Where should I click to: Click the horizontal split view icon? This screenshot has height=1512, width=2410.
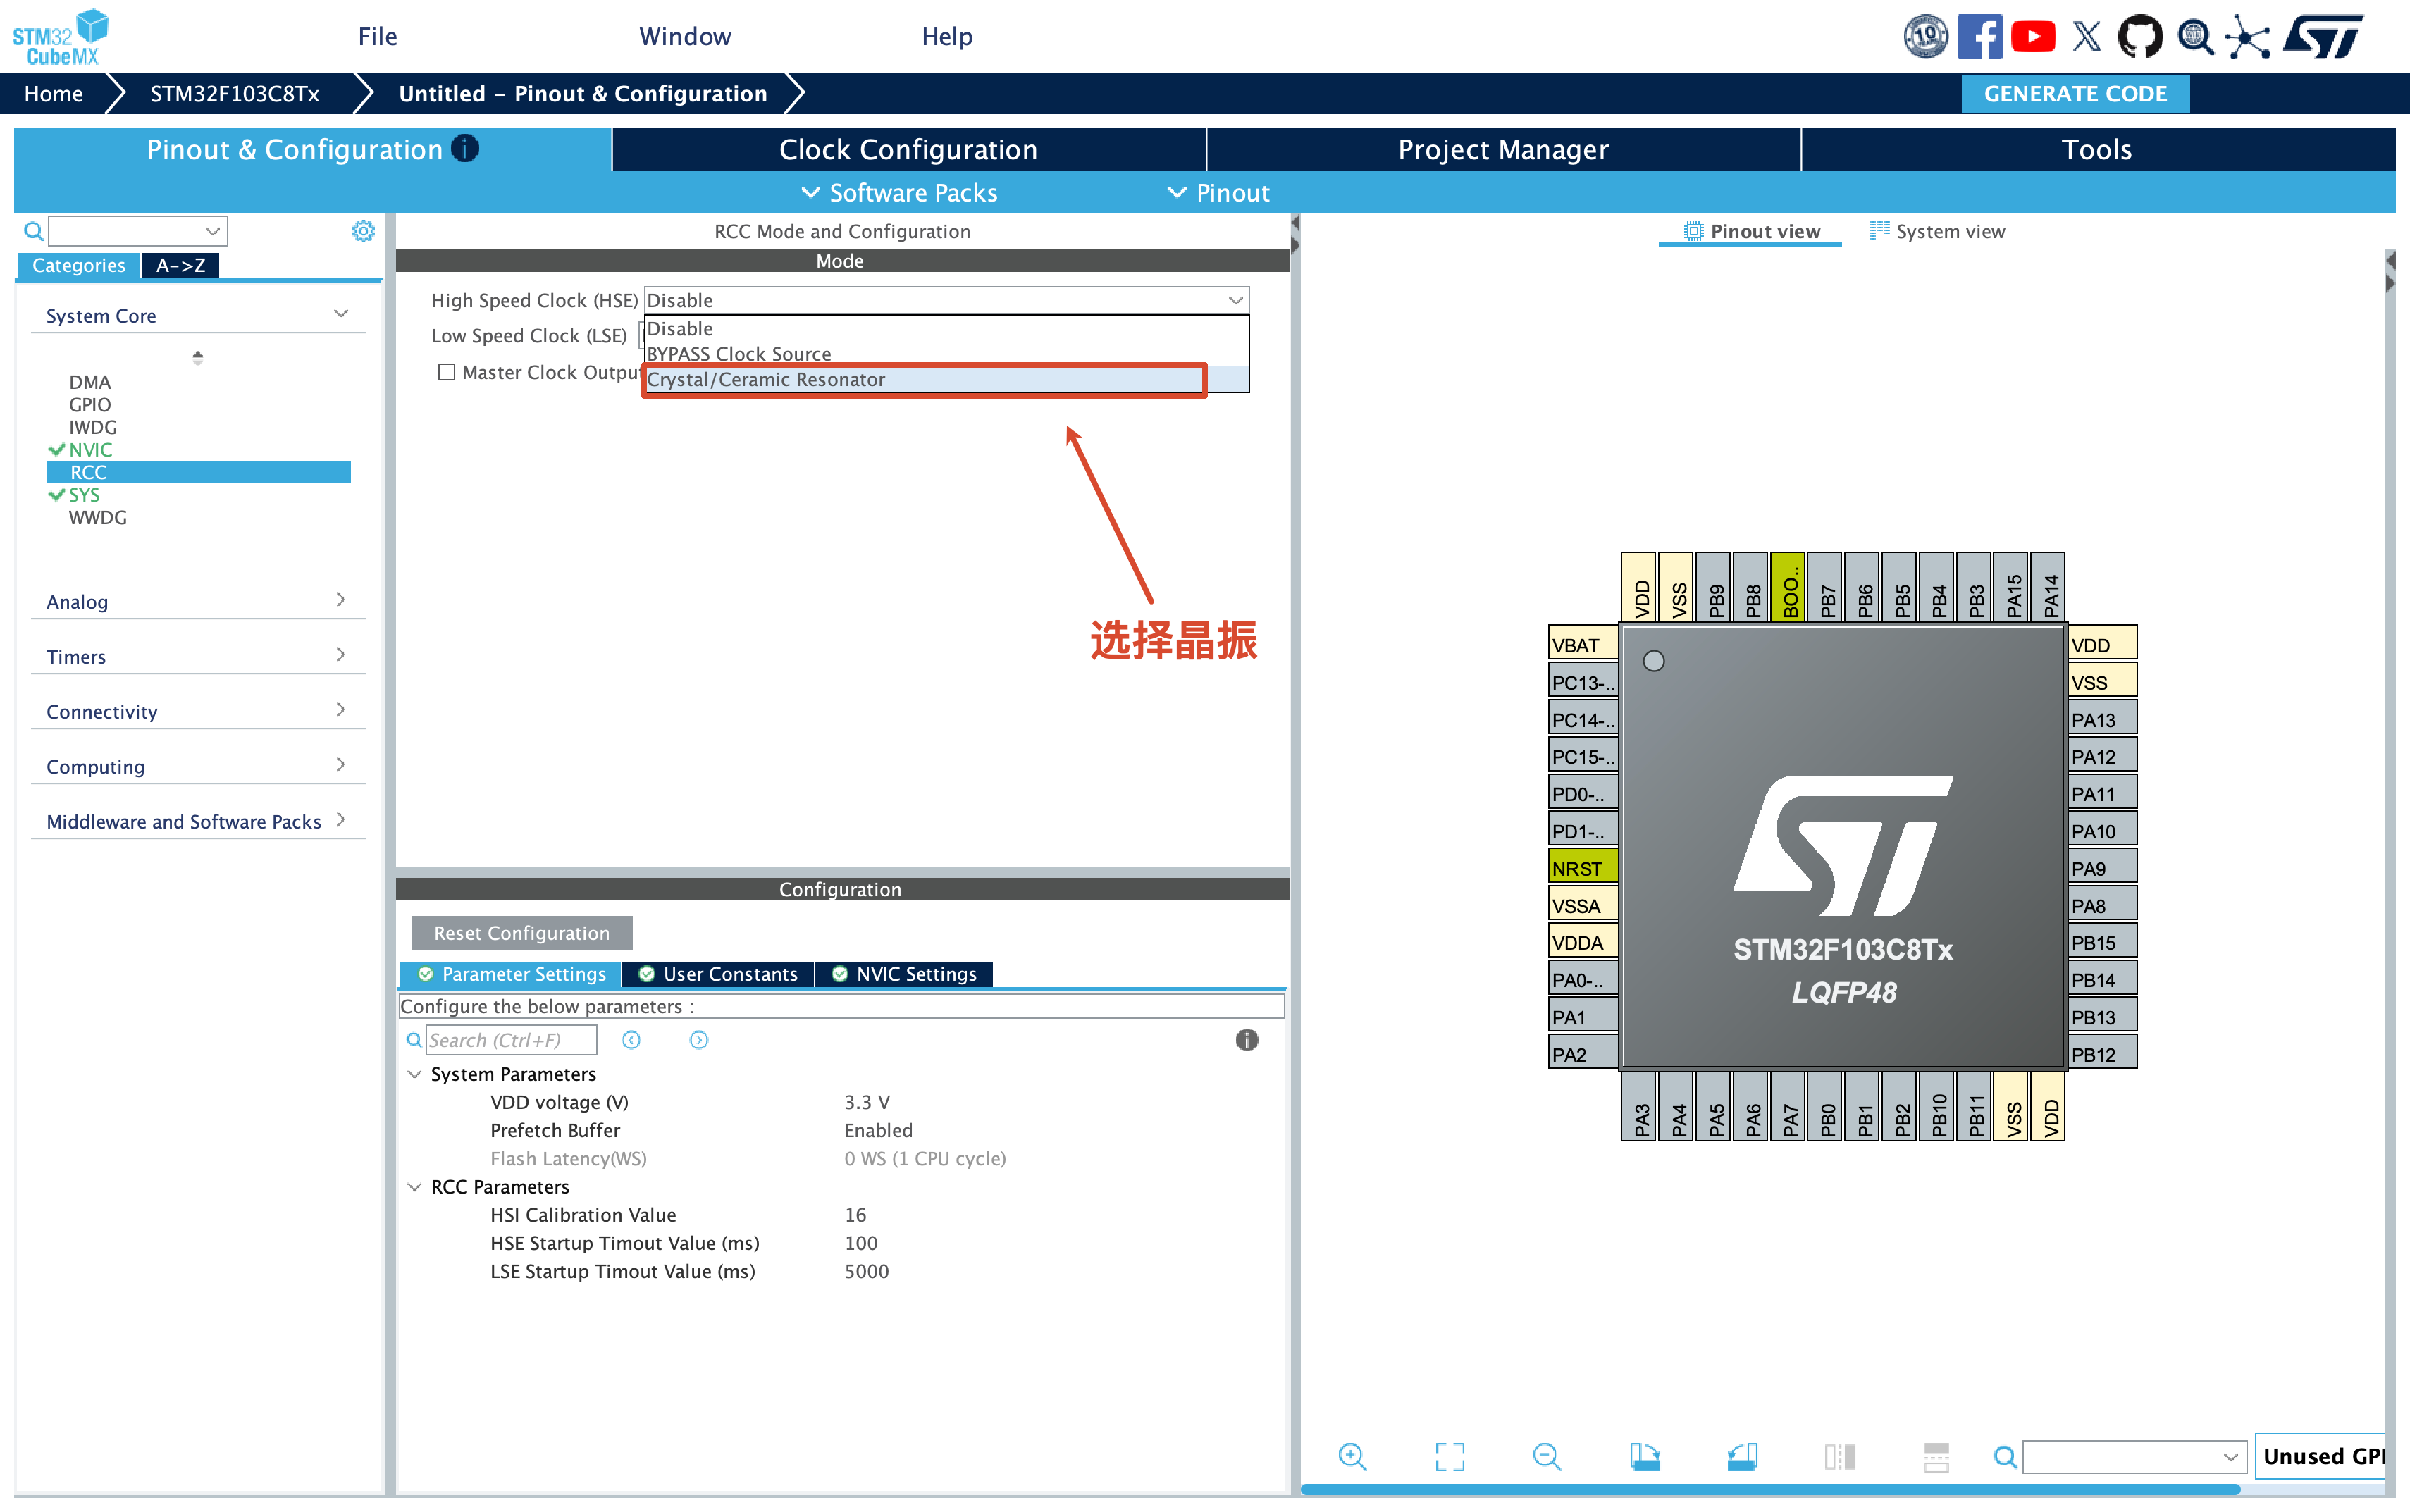[1936, 1456]
